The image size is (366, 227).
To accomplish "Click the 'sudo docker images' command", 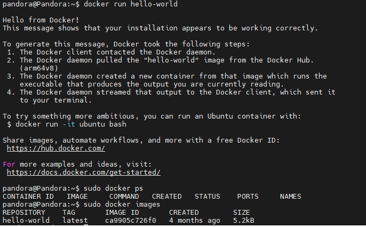I will [x=122, y=205].
